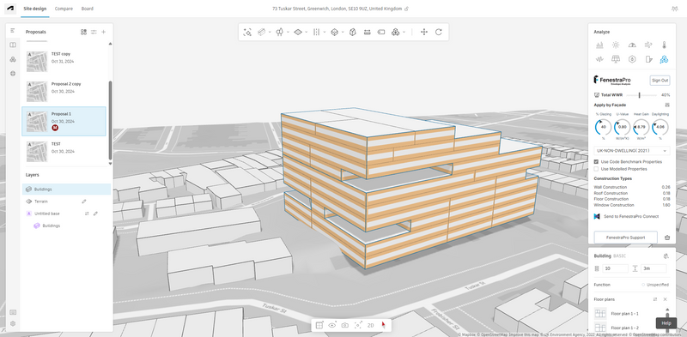Image resolution: width=687 pixels, height=337 pixels.
Task: Expand the road tool dropdown arrow
Action: pyautogui.click(x=325, y=32)
